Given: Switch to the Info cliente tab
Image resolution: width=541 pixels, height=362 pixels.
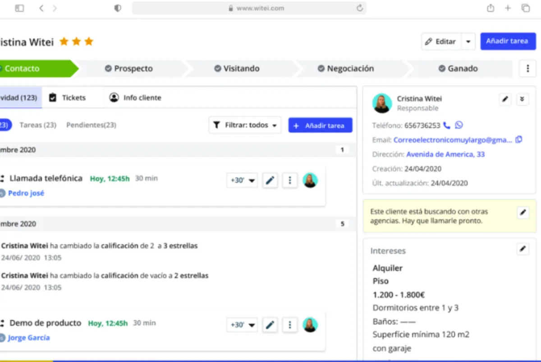Looking at the screenshot, I should pyautogui.click(x=135, y=97).
